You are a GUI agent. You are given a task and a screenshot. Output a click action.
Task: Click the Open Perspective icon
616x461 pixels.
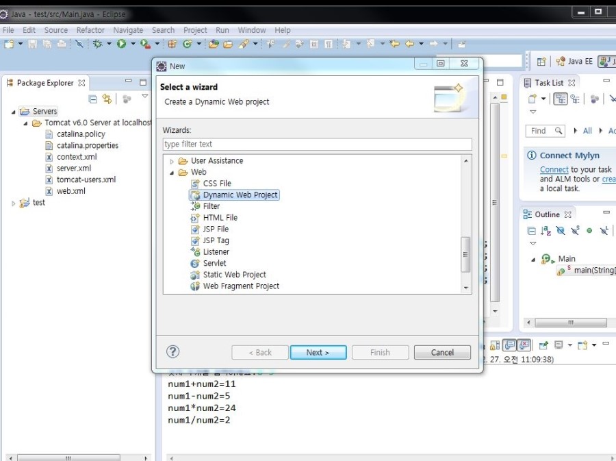541,62
